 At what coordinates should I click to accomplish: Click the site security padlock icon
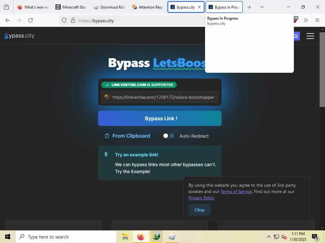[x=73, y=21]
